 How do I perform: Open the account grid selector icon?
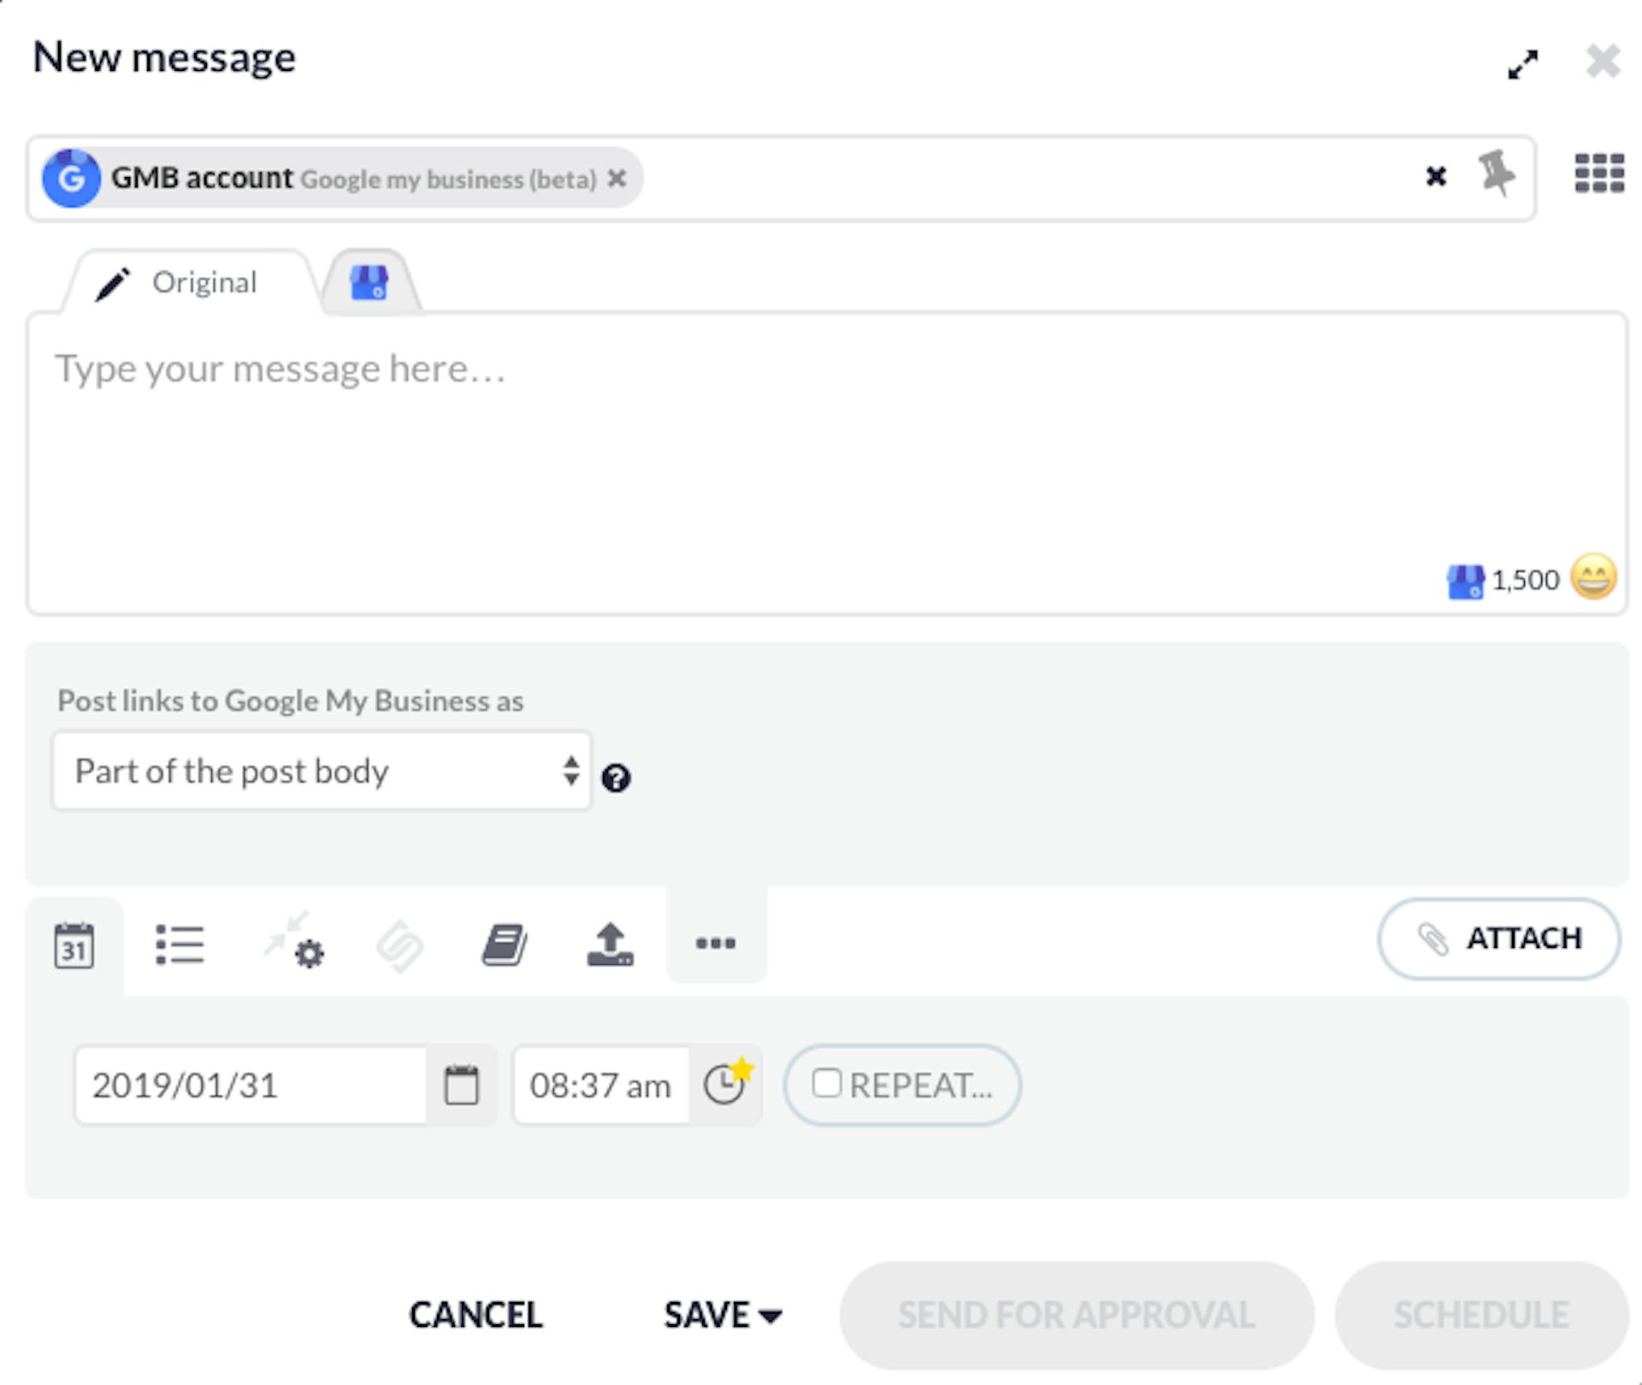coord(1599,174)
